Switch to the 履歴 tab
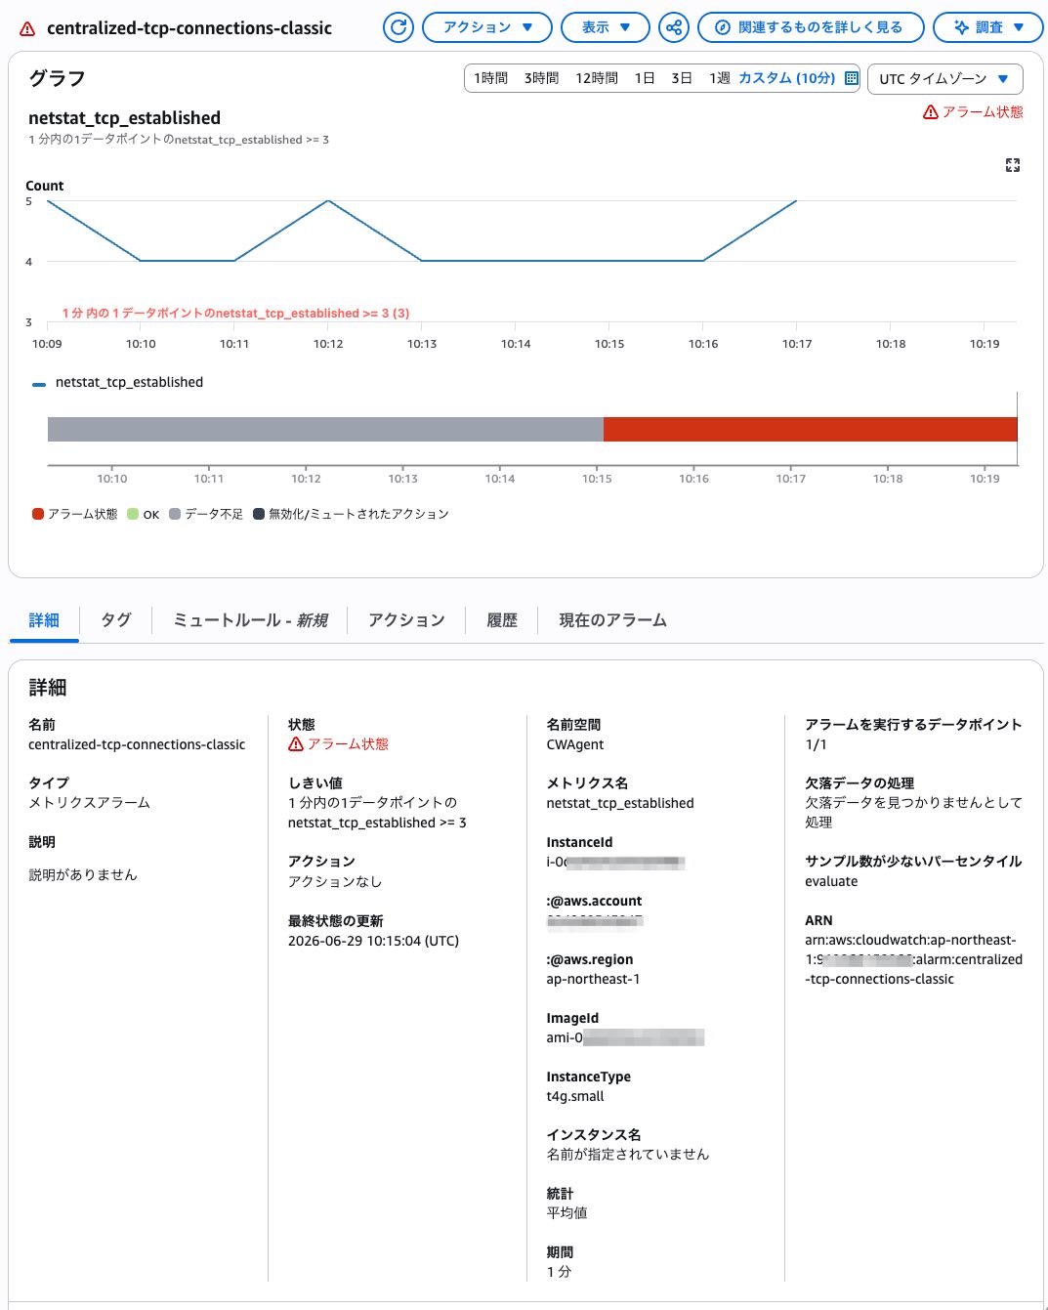Viewport: 1048px width, 1310px height. click(x=502, y=620)
